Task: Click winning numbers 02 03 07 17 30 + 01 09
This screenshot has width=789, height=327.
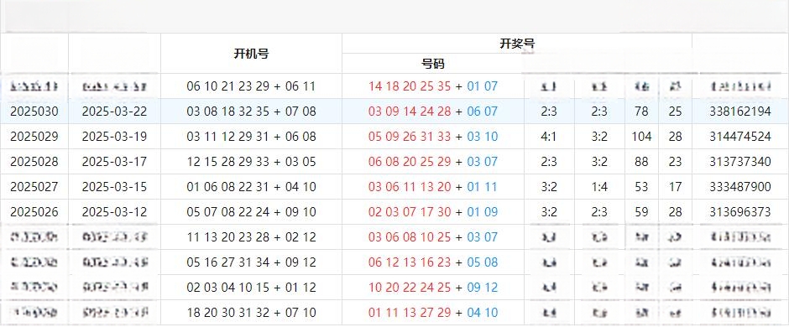Action: coord(433,212)
